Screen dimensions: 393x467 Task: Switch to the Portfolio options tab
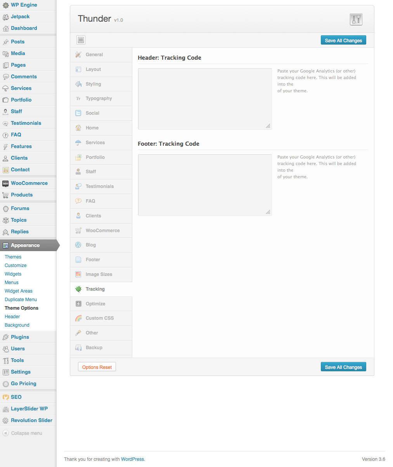pos(101,157)
